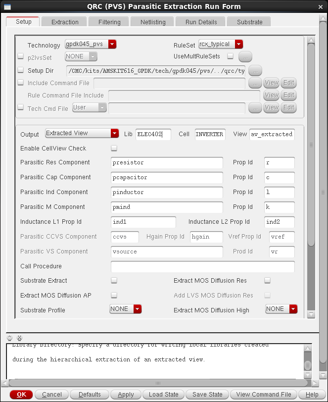Click the View Command File button

point(264,394)
